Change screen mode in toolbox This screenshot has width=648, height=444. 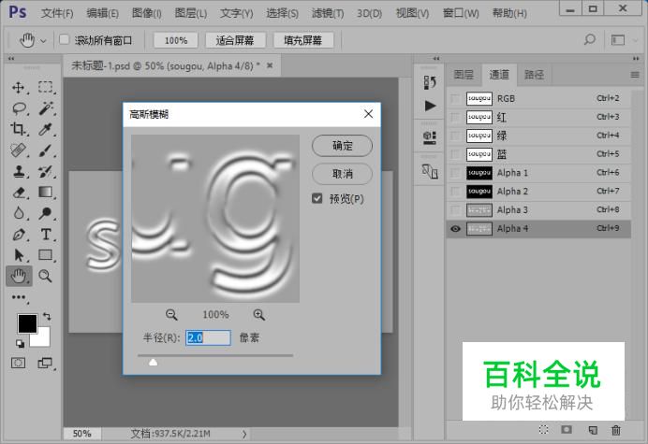pos(45,363)
